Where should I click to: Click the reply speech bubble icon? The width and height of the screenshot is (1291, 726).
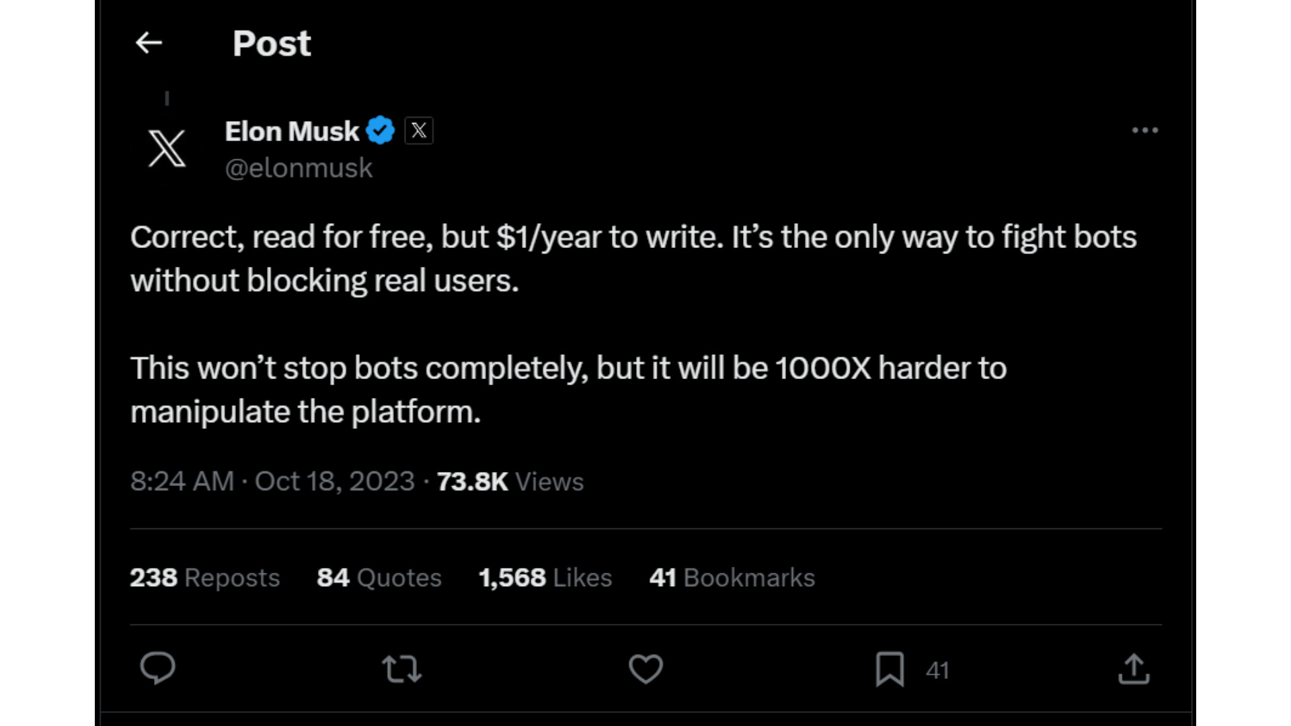158,669
